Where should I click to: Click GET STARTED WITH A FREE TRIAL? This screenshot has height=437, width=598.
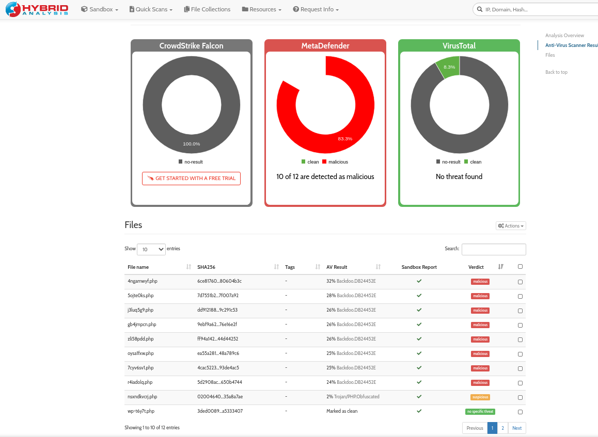pos(191,178)
